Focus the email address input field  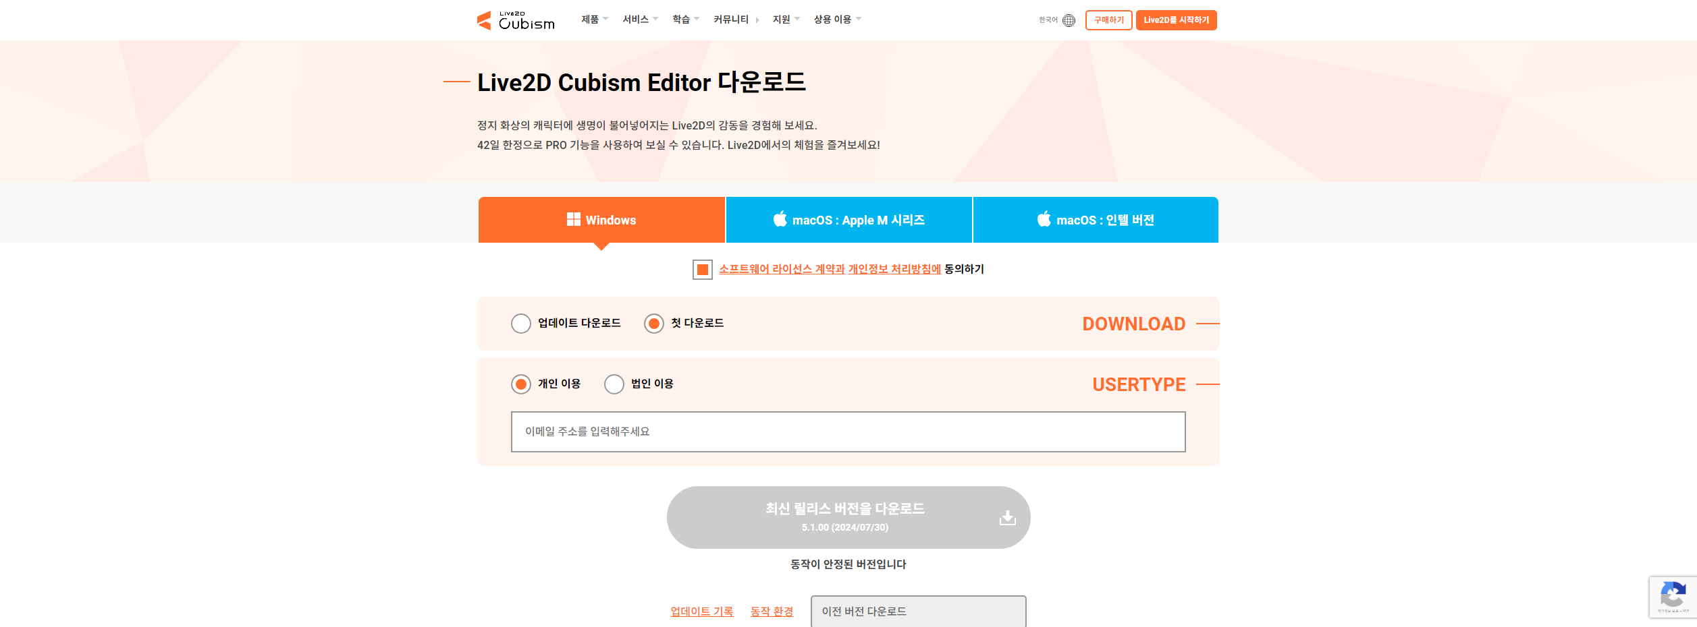pyautogui.click(x=848, y=432)
